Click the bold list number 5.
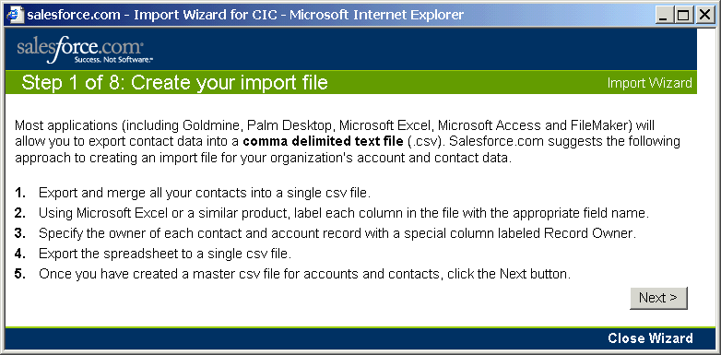Viewport: 721px width, 355px height. 19,275
